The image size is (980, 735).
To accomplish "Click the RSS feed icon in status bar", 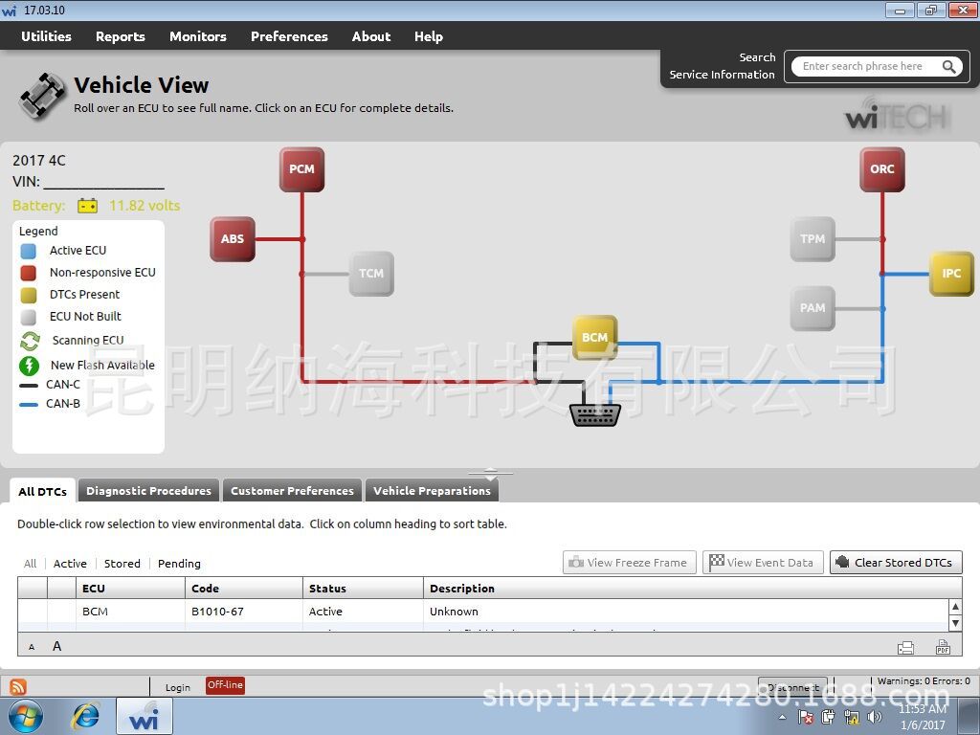I will 18,687.
